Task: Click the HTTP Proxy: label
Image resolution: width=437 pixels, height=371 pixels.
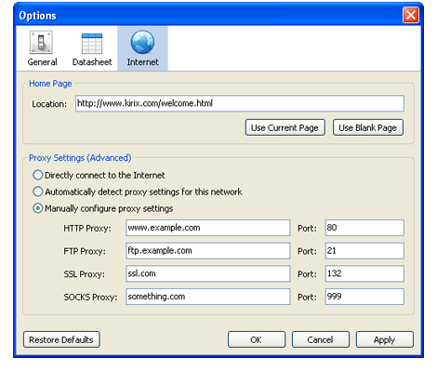Action: pos(87,229)
